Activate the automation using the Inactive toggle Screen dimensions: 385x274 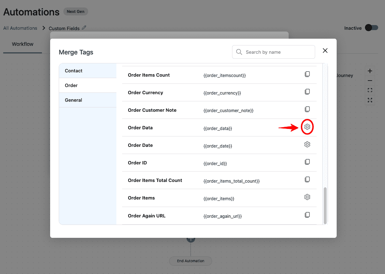click(371, 28)
